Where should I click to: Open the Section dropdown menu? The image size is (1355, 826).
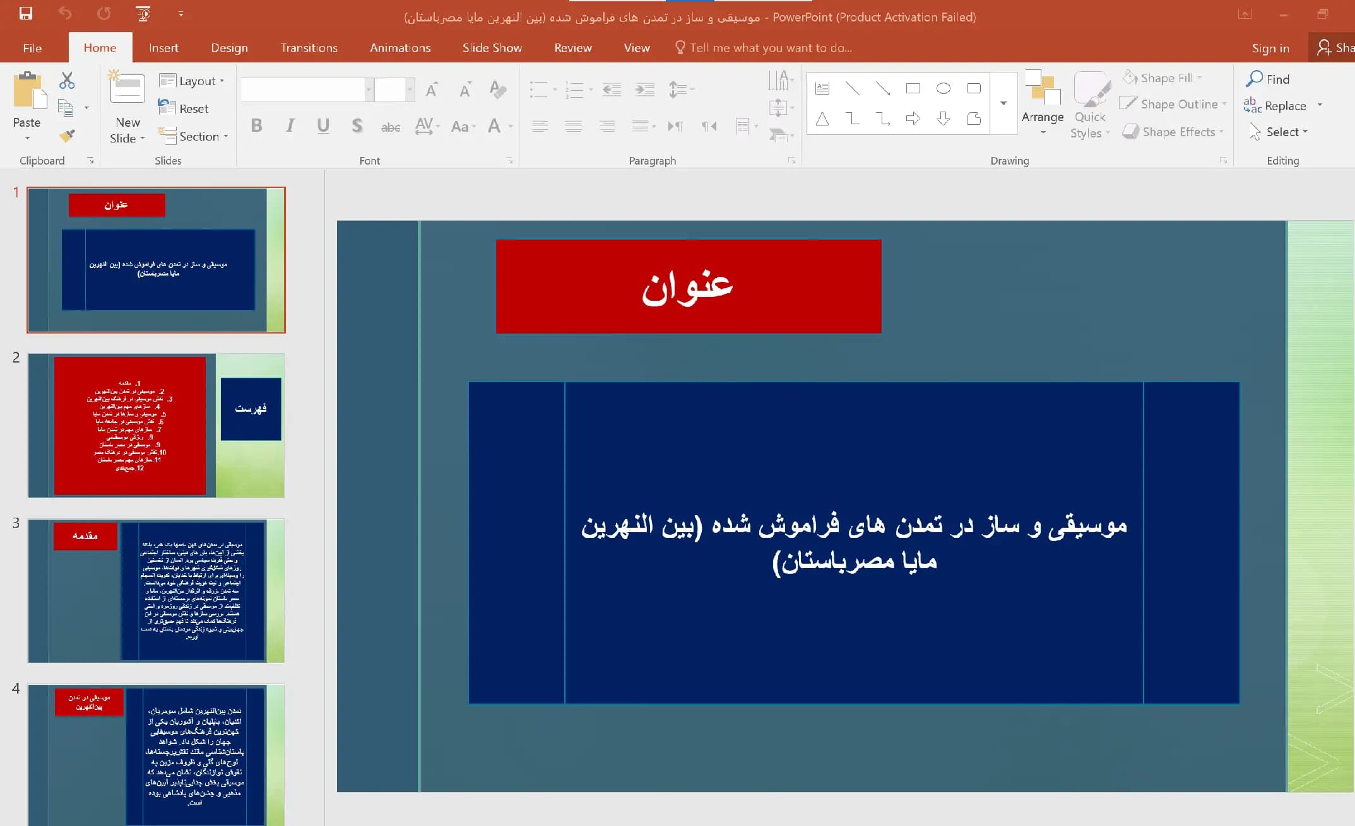pyautogui.click(x=193, y=136)
